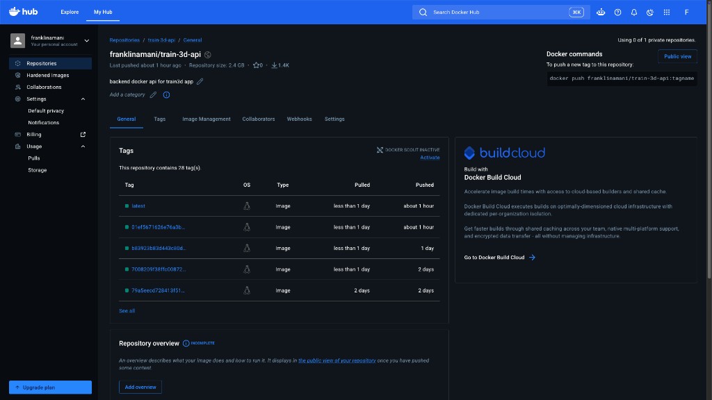Viewport: 712px width, 400px height.
Task: Click the Public view button
Action: (x=677, y=56)
